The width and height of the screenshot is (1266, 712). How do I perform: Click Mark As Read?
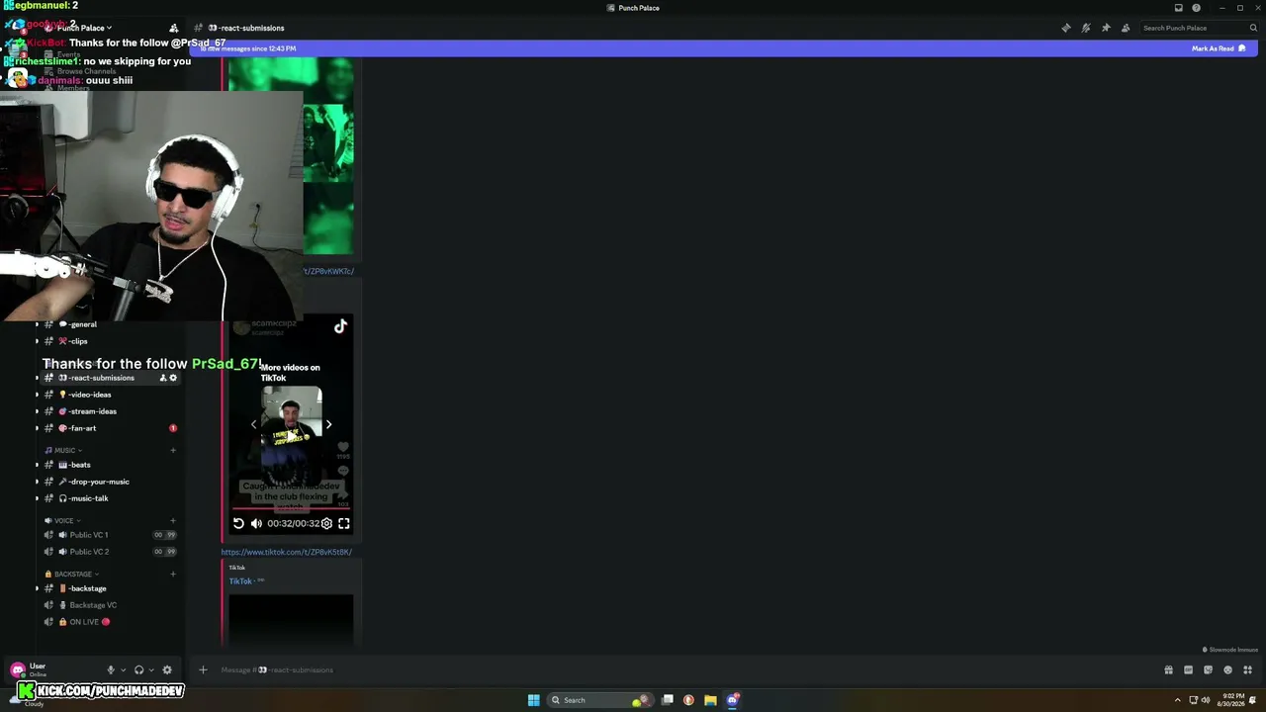click(x=1219, y=48)
